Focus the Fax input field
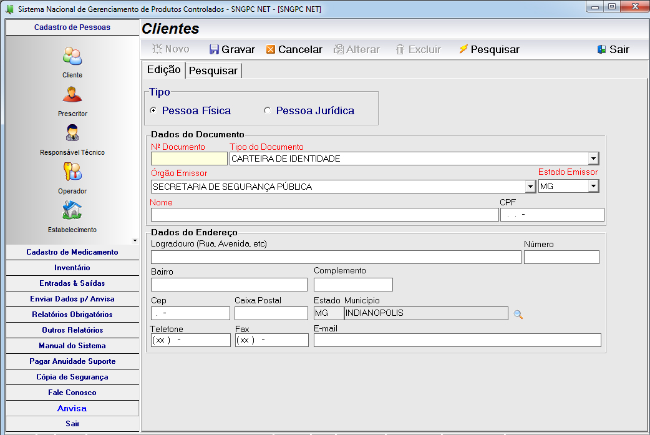 click(x=272, y=340)
